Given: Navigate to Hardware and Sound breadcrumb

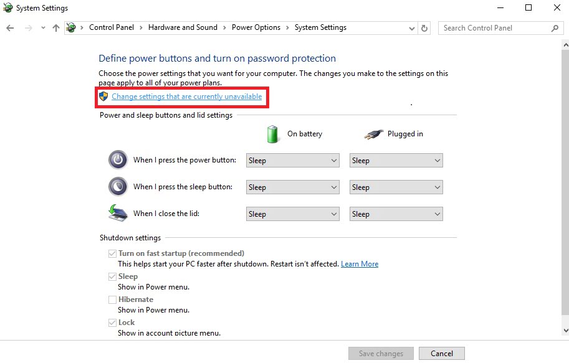Looking at the screenshot, I should 183,27.
